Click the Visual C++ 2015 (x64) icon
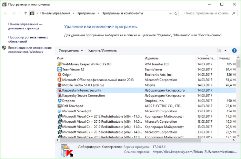Screen dimensions: 241x159 coord(59,132)
